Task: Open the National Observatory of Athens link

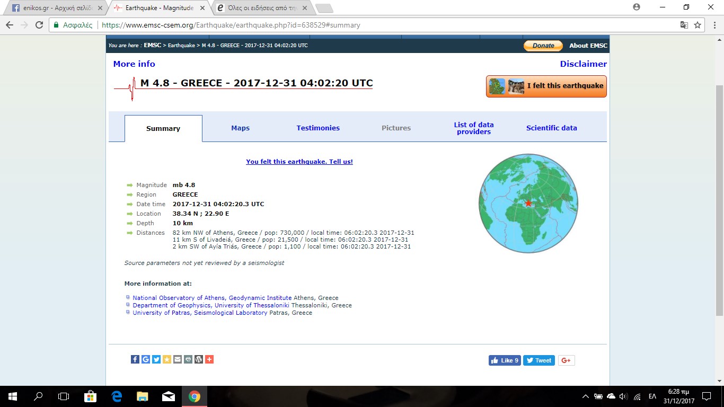Action: tap(212, 298)
